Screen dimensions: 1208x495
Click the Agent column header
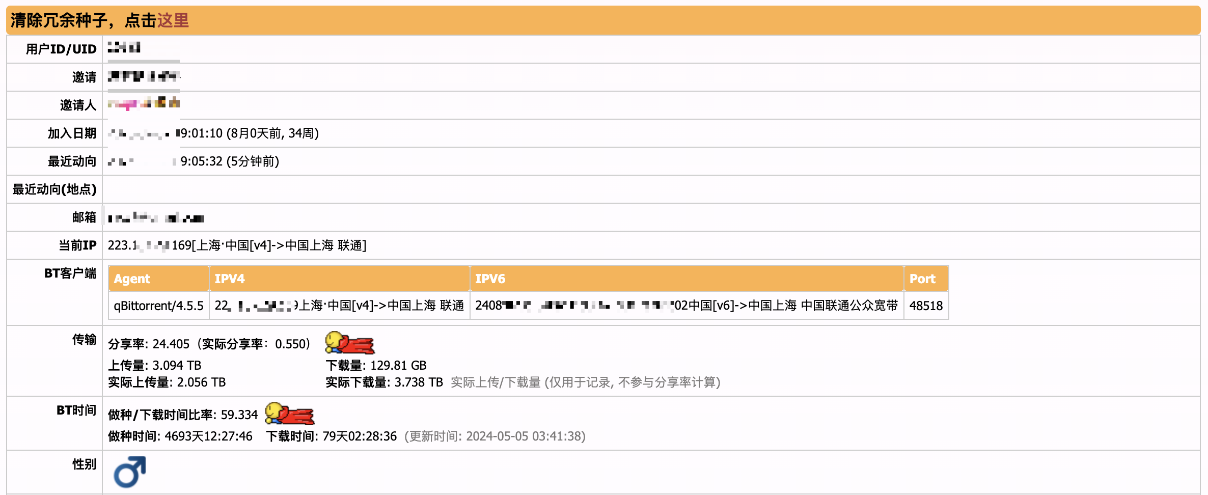tap(132, 279)
